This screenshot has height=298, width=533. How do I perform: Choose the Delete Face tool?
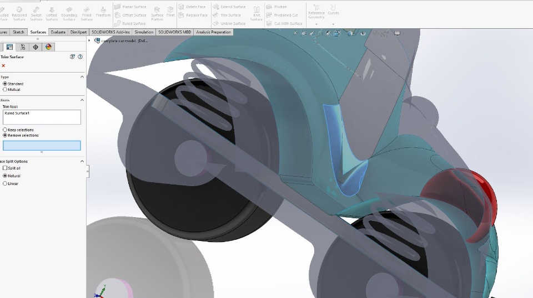(x=193, y=7)
